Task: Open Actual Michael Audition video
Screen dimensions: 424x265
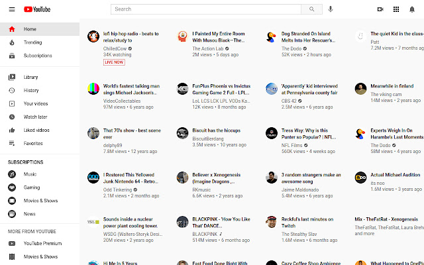Action: [x=396, y=175]
